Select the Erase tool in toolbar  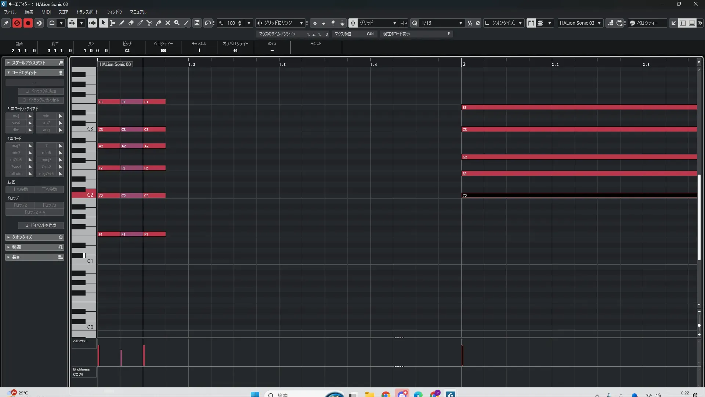pyautogui.click(x=131, y=23)
